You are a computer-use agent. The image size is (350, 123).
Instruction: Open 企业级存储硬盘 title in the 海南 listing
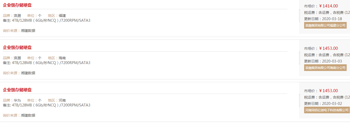point(17,47)
